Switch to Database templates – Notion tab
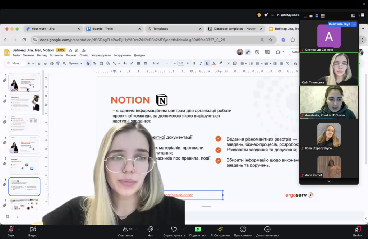The height and width of the screenshot is (239, 368). tap(235, 29)
